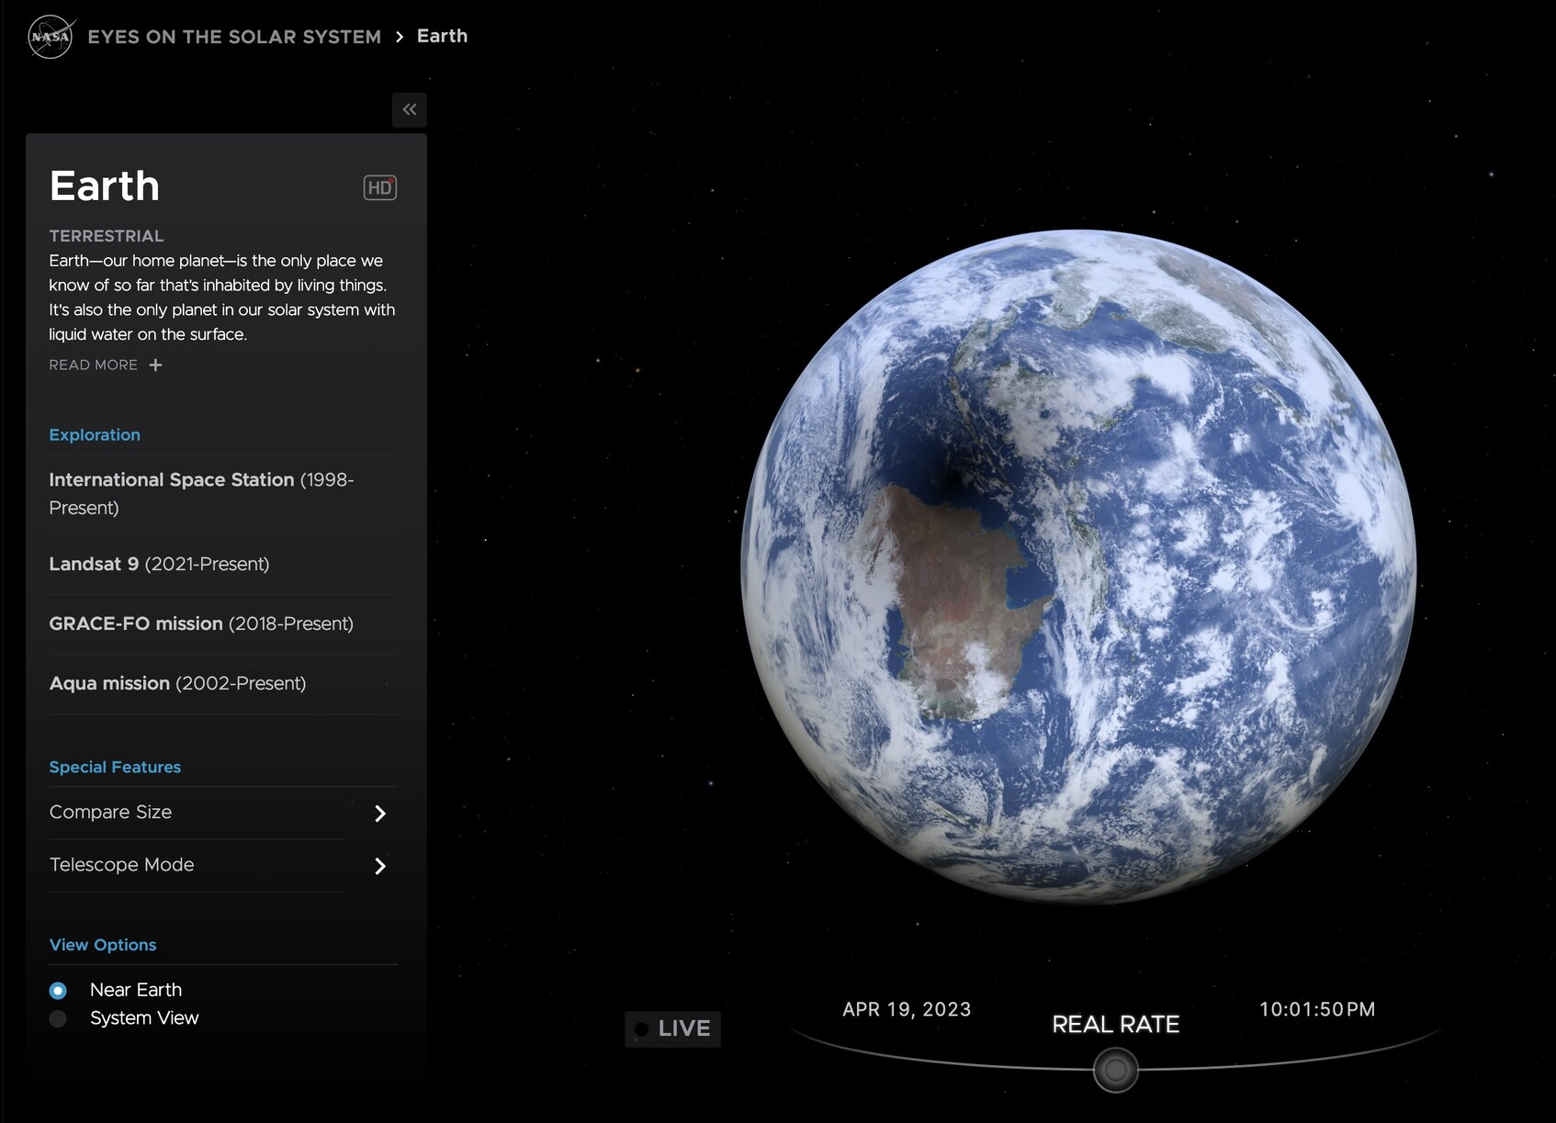Click the APR 19, 2023 date display

(907, 1009)
